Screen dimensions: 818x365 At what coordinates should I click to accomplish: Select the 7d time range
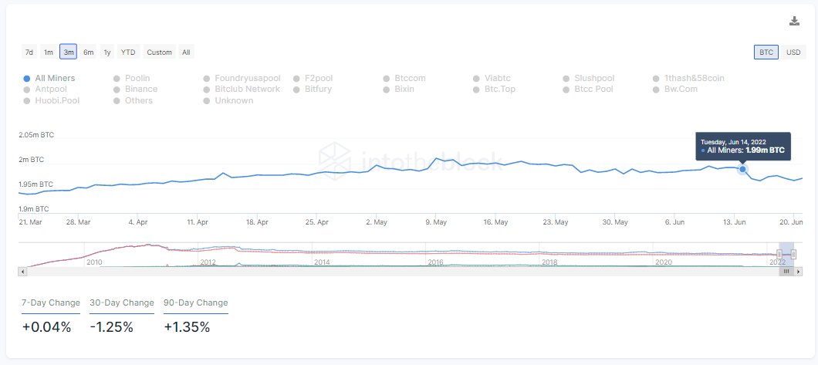29,52
